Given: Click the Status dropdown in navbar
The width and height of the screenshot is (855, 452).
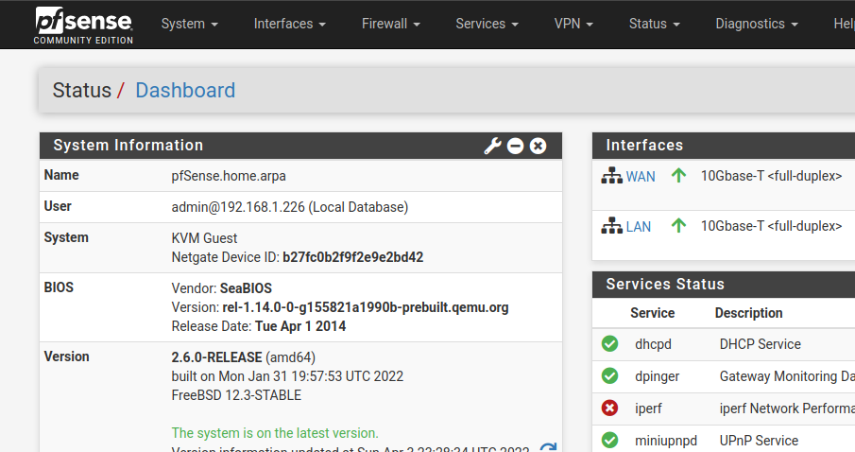Looking at the screenshot, I should coord(655,24).
